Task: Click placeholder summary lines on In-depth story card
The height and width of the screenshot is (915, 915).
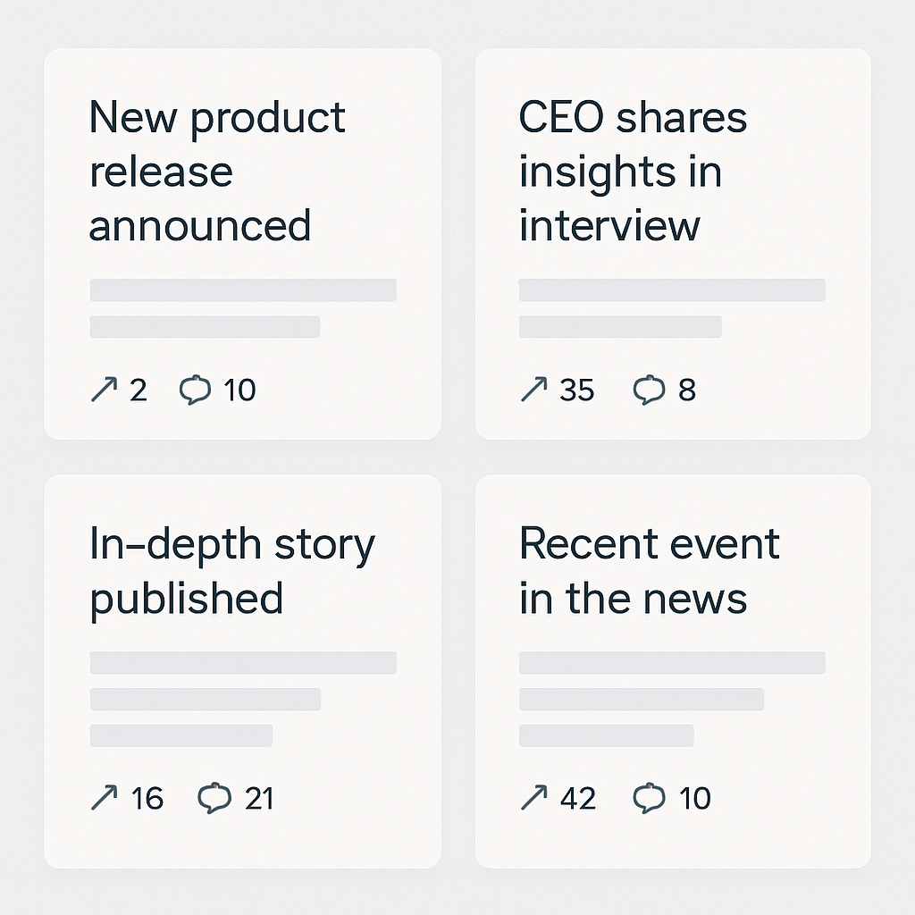Action: (x=243, y=699)
